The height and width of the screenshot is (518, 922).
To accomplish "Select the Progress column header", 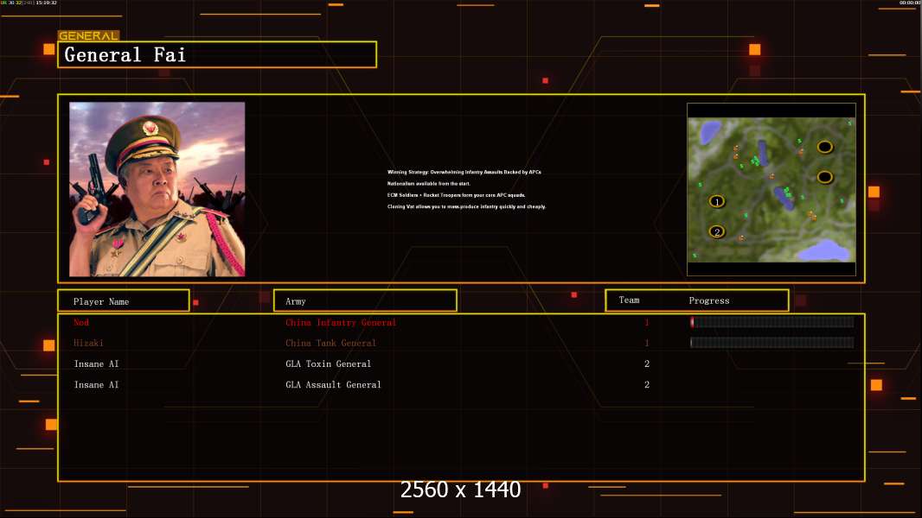I will coord(708,300).
